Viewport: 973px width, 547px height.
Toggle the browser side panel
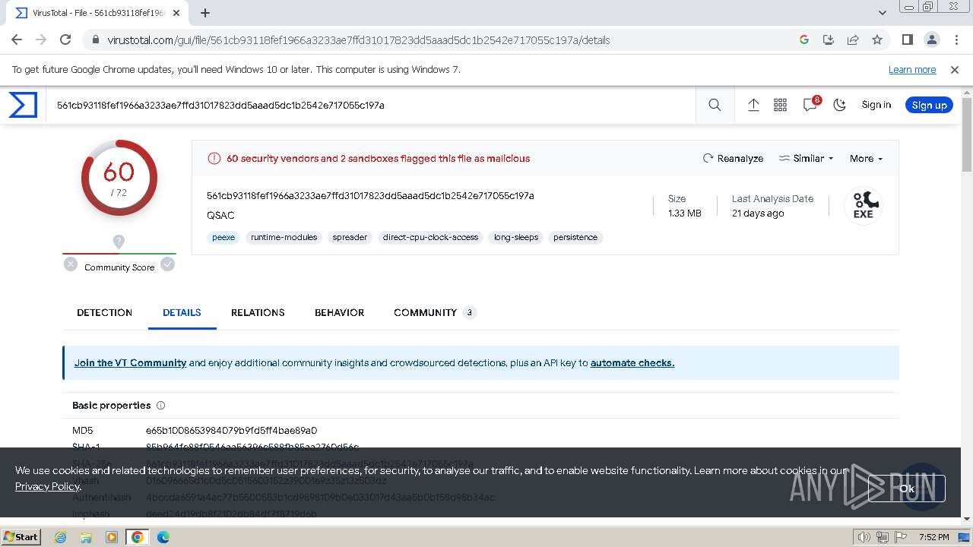click(907, 40)
